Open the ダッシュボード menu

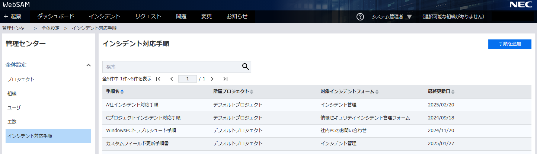(56, 16)
